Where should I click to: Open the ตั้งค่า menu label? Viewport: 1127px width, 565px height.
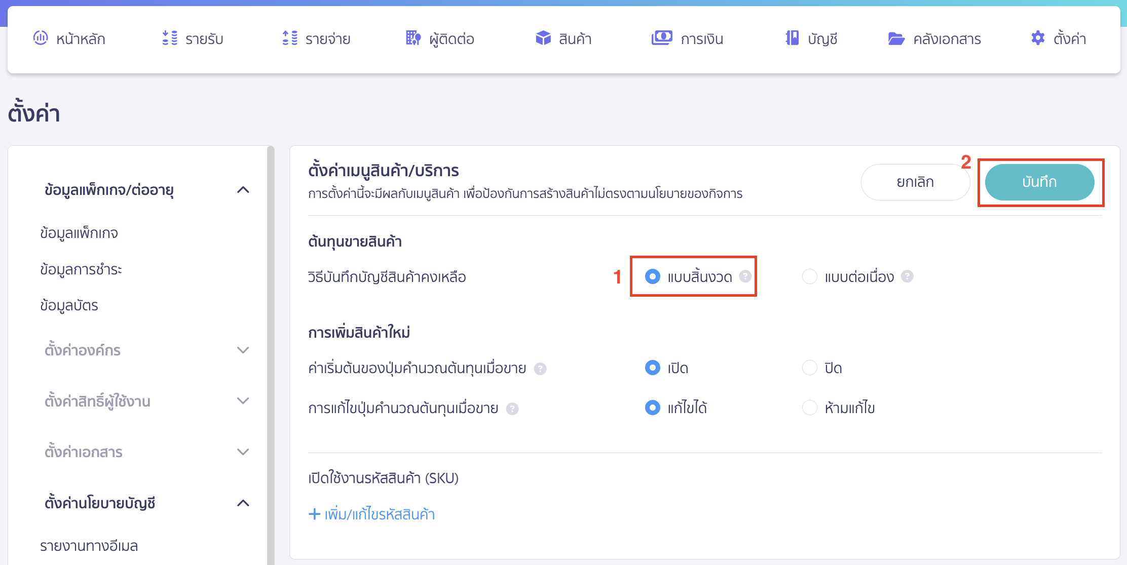point(1070,39)
